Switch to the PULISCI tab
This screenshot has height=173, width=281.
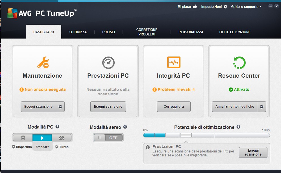[109, 32]
